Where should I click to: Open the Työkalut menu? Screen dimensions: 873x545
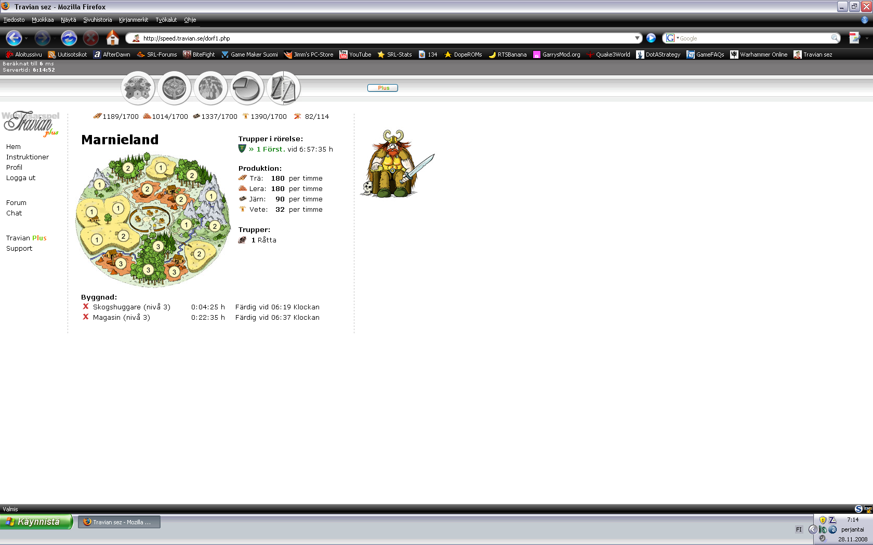click(166, 20)
